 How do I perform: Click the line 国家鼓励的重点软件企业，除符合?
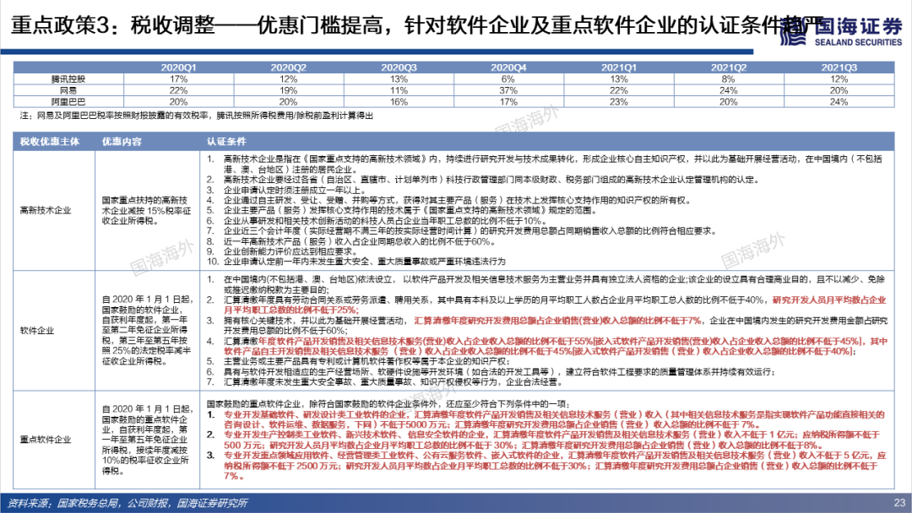point(388,404)
